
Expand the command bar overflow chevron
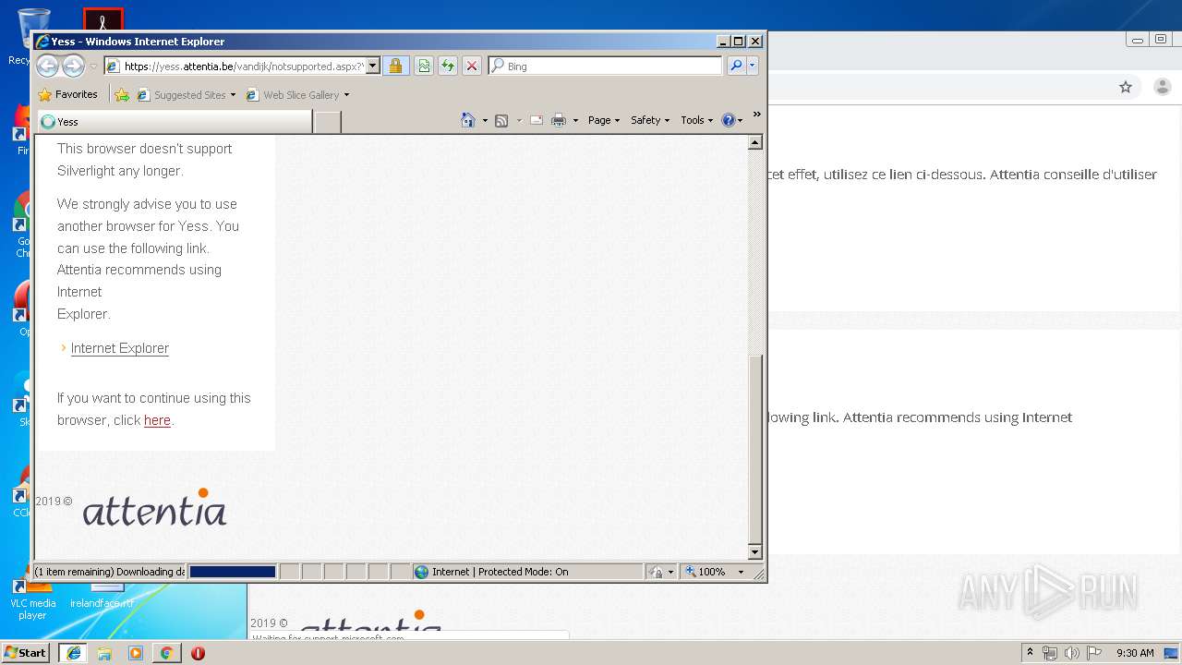[x=756, y=115]
